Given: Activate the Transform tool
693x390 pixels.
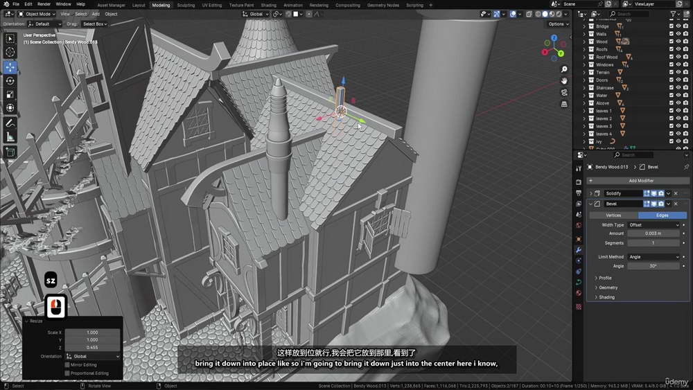Looking at the screenshot, I should click(x=10, y=108).
